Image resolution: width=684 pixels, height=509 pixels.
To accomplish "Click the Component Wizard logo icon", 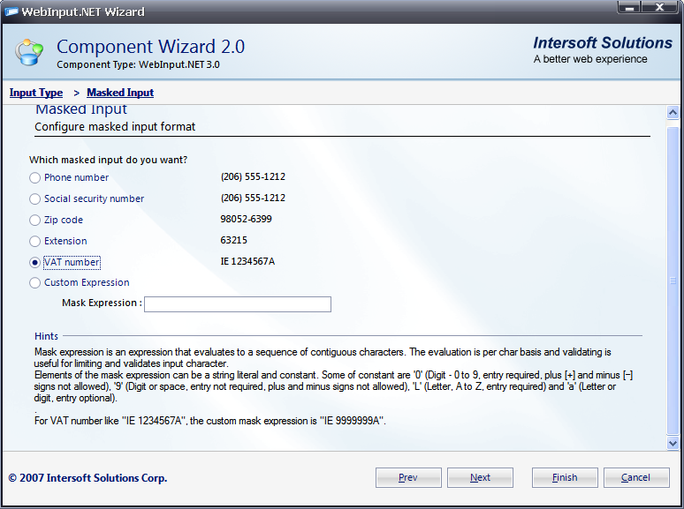I will pyautogui.click(x=30, y=52).
